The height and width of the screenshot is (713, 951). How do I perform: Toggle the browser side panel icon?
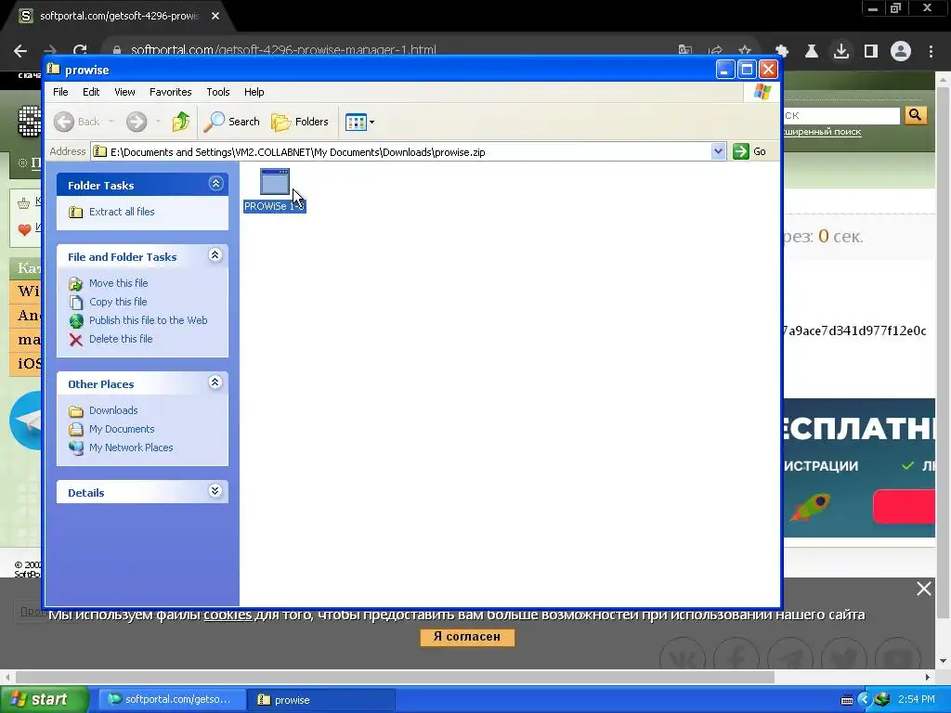point(871,51)
